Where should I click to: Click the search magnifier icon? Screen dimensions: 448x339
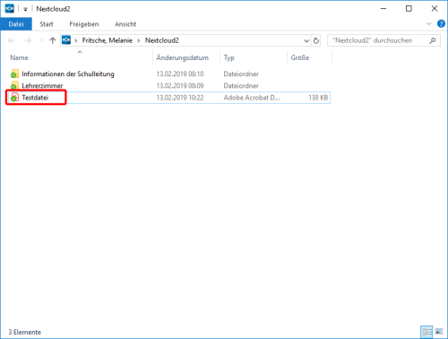433,40
